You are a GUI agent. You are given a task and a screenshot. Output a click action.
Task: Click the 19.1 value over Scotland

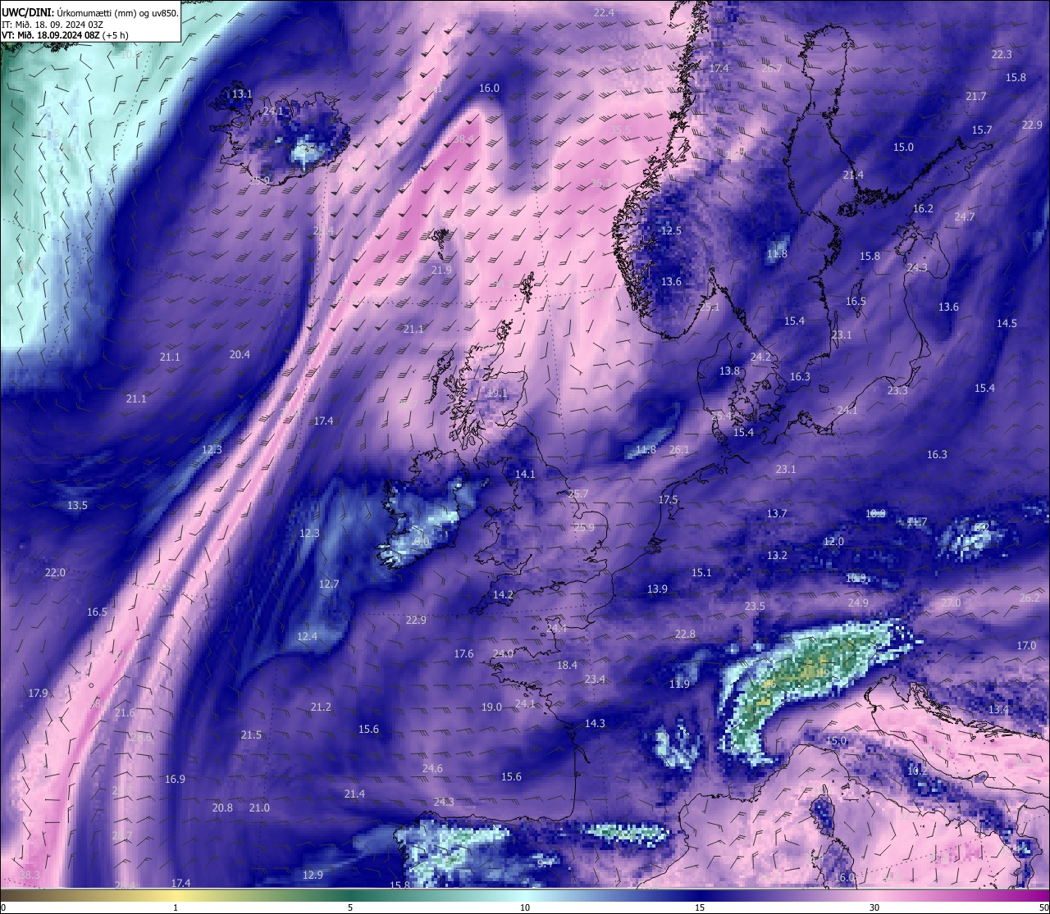coord(497,393)
